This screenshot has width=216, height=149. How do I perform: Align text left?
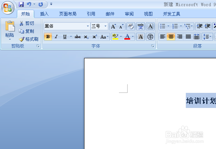pos(163,37)
